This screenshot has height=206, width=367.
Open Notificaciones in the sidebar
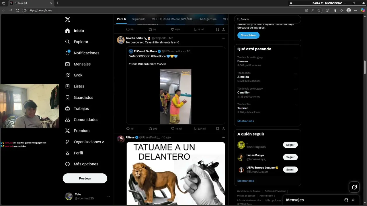click(82, 53)
